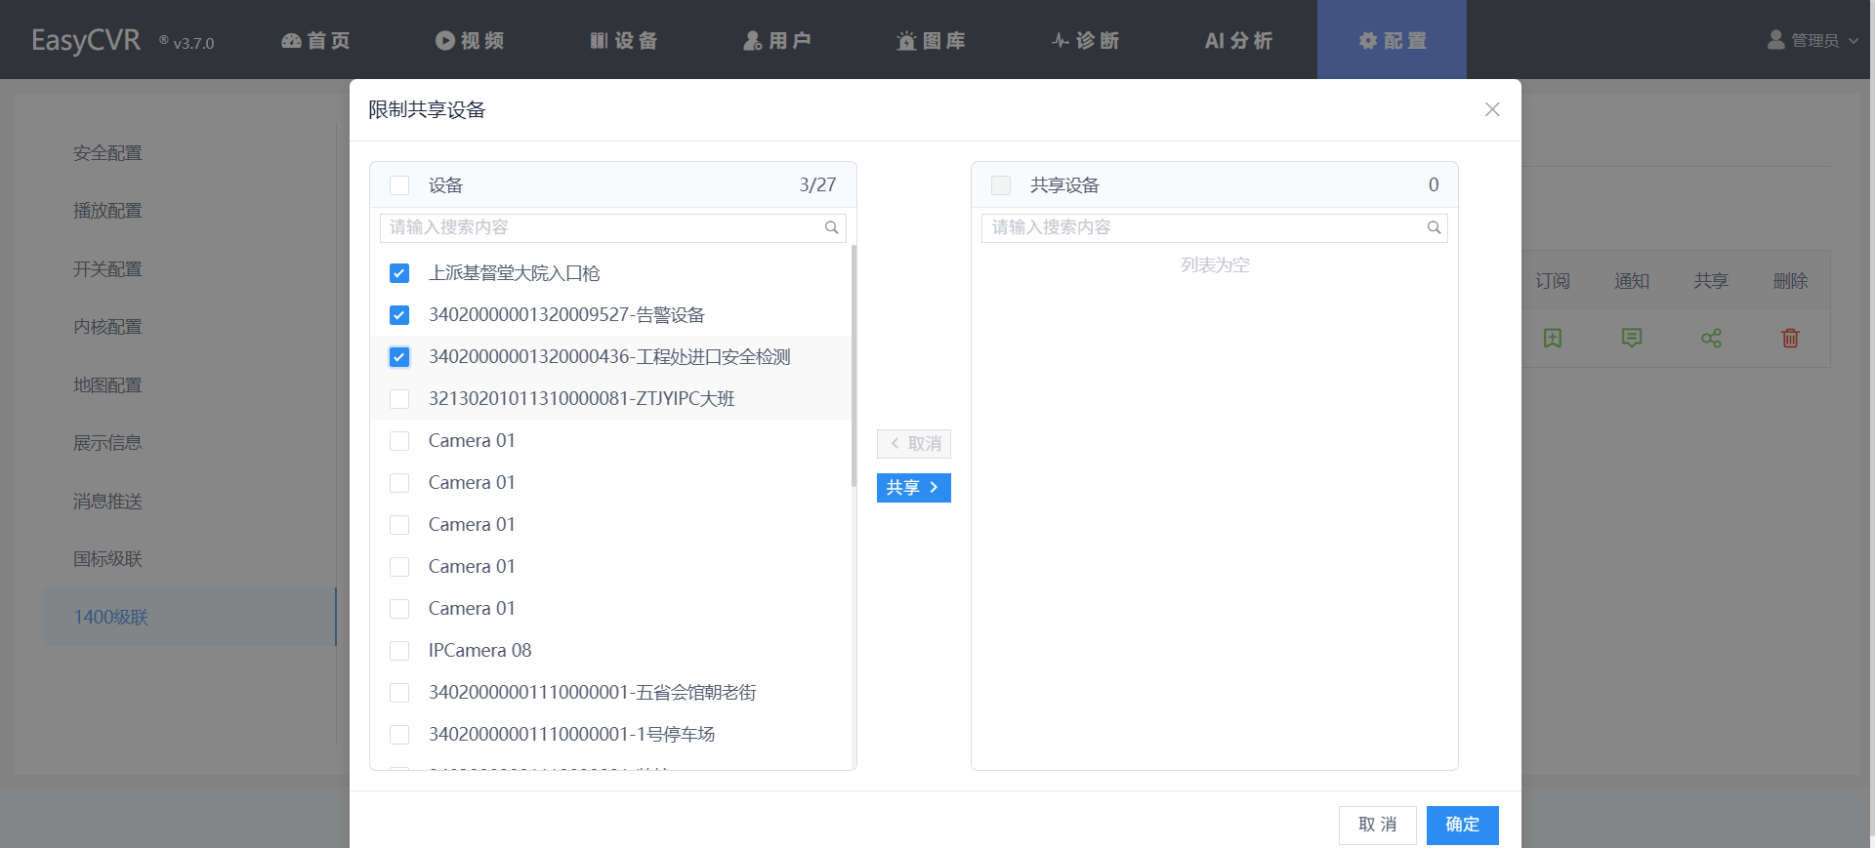This screenshot has height=848, width=1875.
Task: Open the 配置 navigation tab
Action: click(1393, 40)
